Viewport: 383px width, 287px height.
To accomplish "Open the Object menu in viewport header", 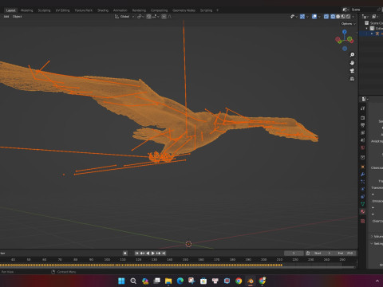I will [x=17, y=17].
